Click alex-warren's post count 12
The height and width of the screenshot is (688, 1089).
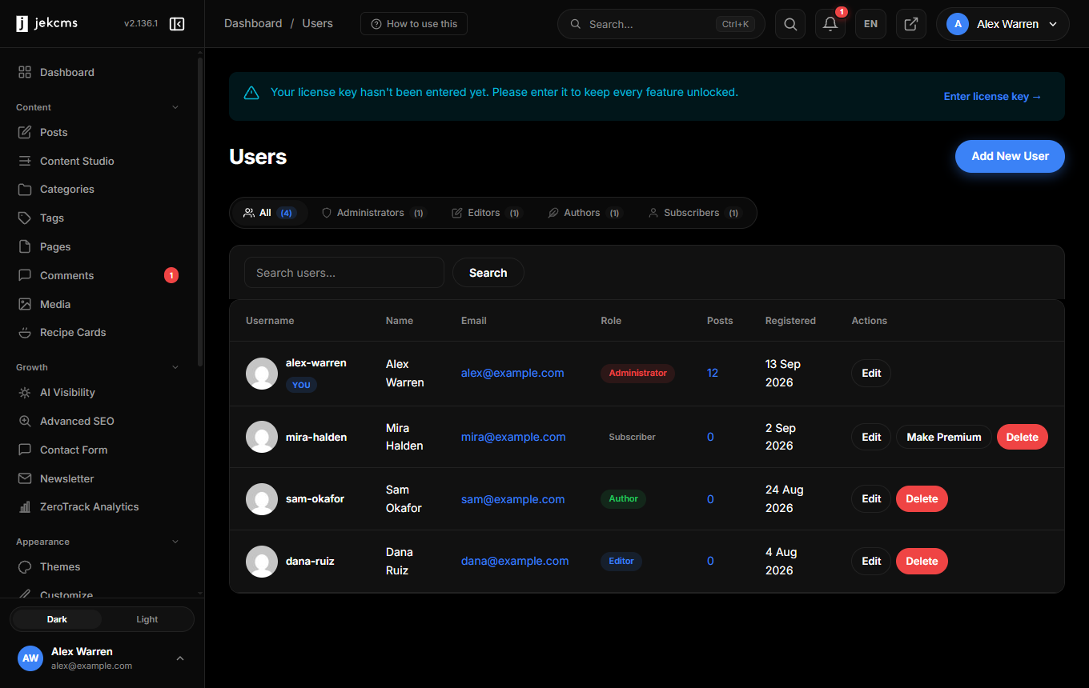point(713,374)
